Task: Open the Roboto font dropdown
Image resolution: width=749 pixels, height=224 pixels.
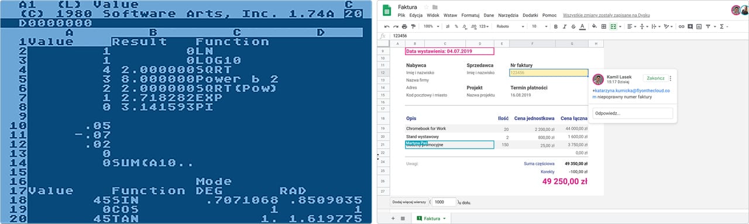Action: pos(511,26)
